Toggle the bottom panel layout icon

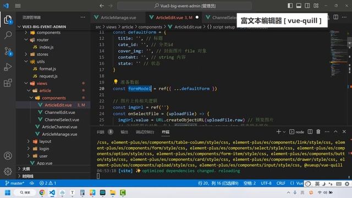pos(299,5)
